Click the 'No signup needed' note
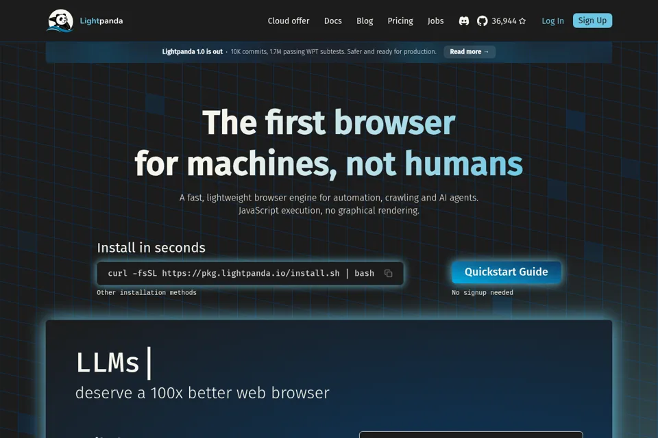 click(x=482, y=292)
